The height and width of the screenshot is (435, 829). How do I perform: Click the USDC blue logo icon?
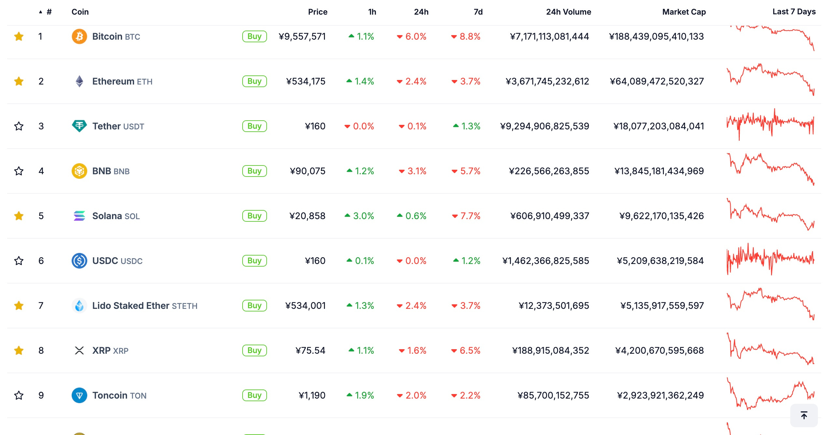pyautogui.click(x=79, y=261)
